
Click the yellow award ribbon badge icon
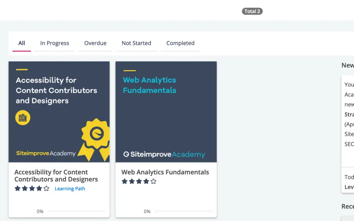tap(94, 140)
